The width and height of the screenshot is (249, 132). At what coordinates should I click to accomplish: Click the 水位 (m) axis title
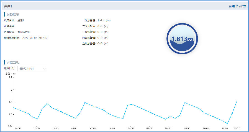coord(11,74)
